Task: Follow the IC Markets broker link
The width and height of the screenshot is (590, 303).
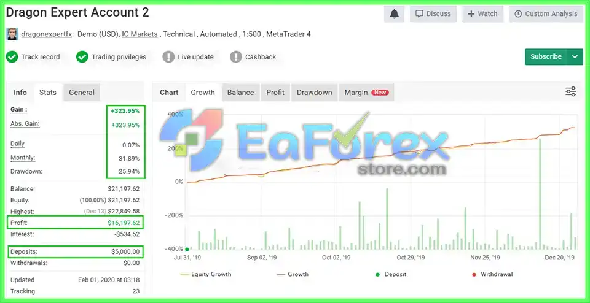Action: [x=140, y=34]
